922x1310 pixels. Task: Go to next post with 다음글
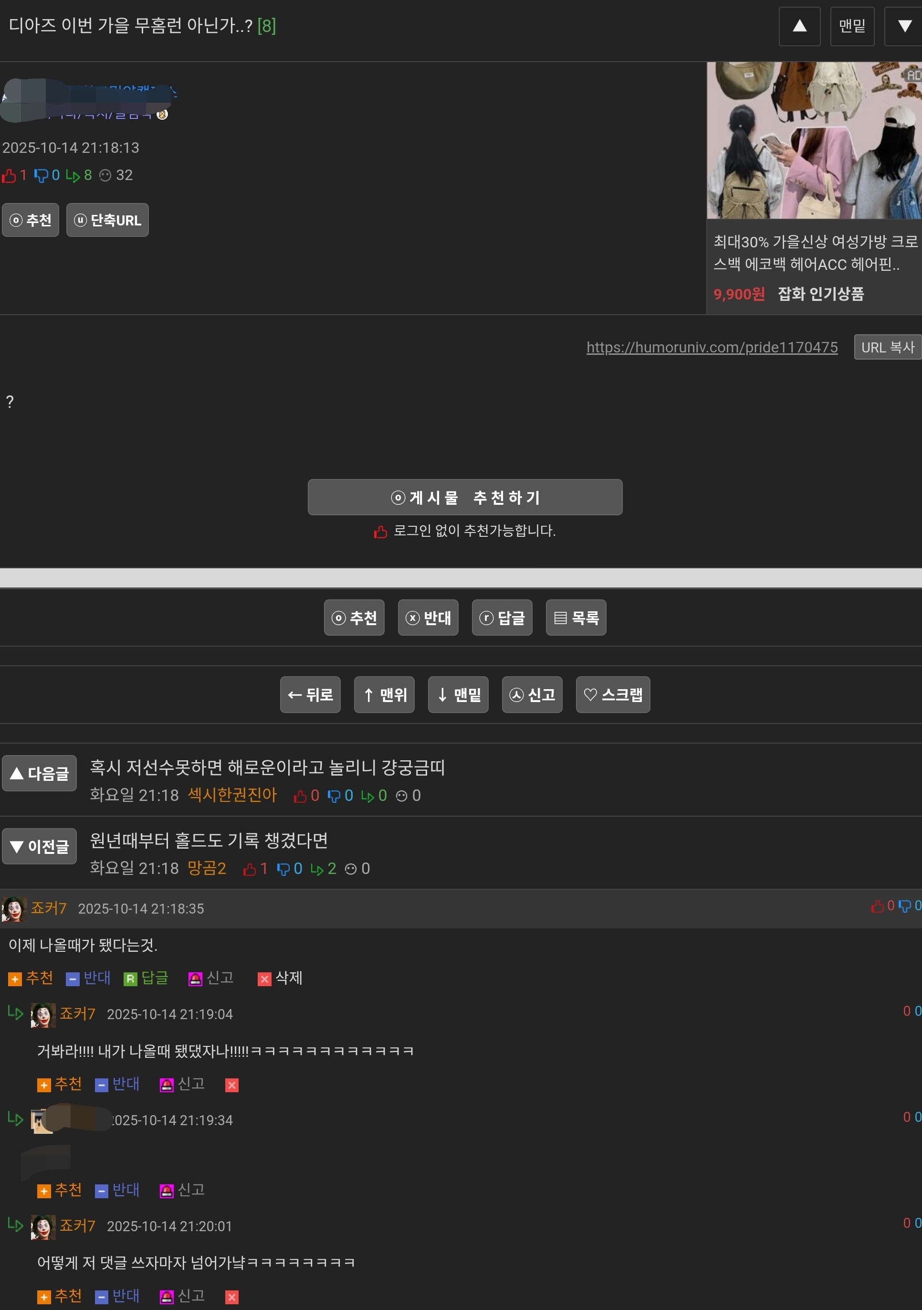point(39,773)
